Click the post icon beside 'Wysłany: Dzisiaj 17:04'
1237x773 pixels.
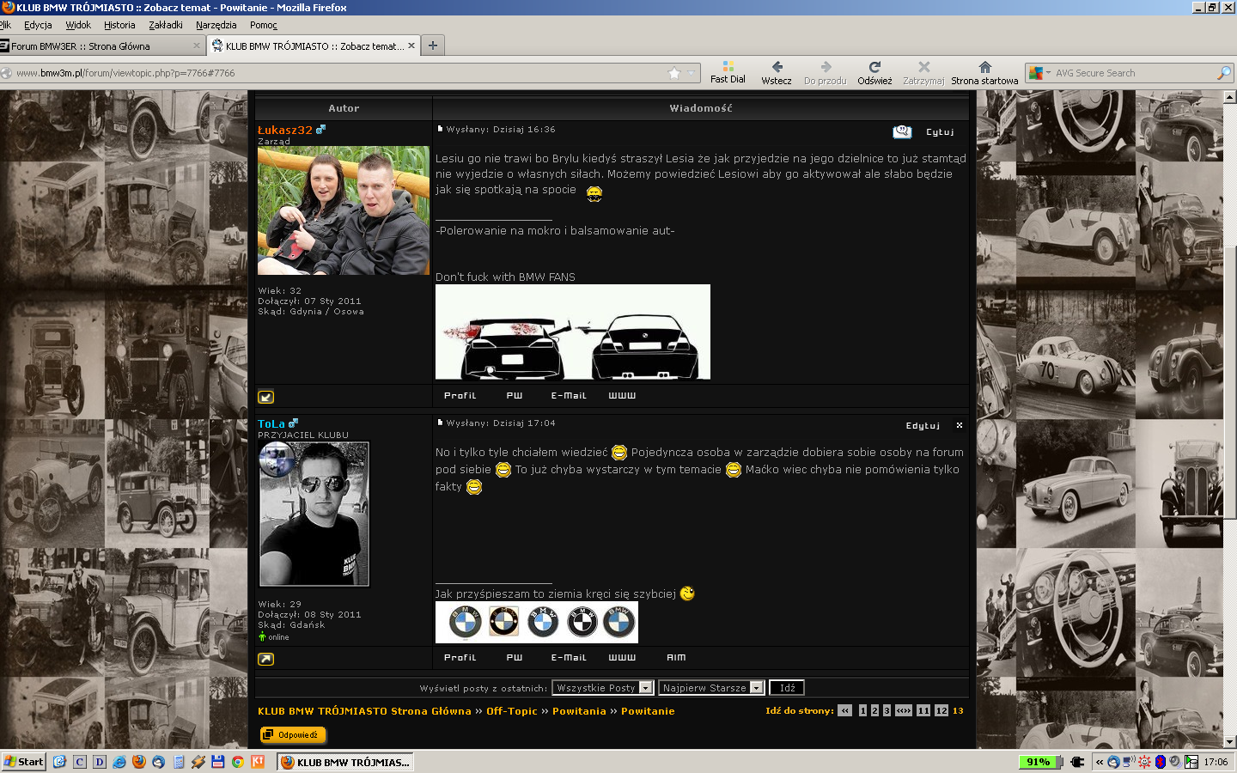pyautogui.click(x=440, y=423)
